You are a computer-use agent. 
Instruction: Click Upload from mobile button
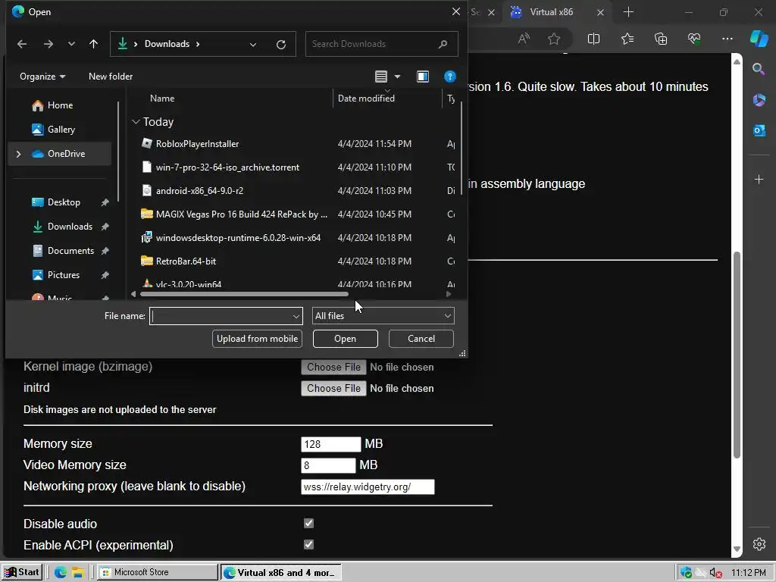257,339
